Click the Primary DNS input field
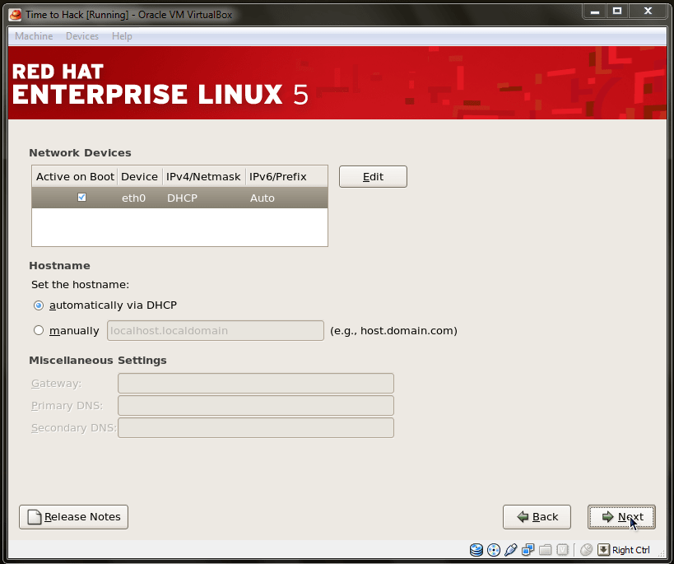Viewport: 674px width, 564px height. (256, 406)
